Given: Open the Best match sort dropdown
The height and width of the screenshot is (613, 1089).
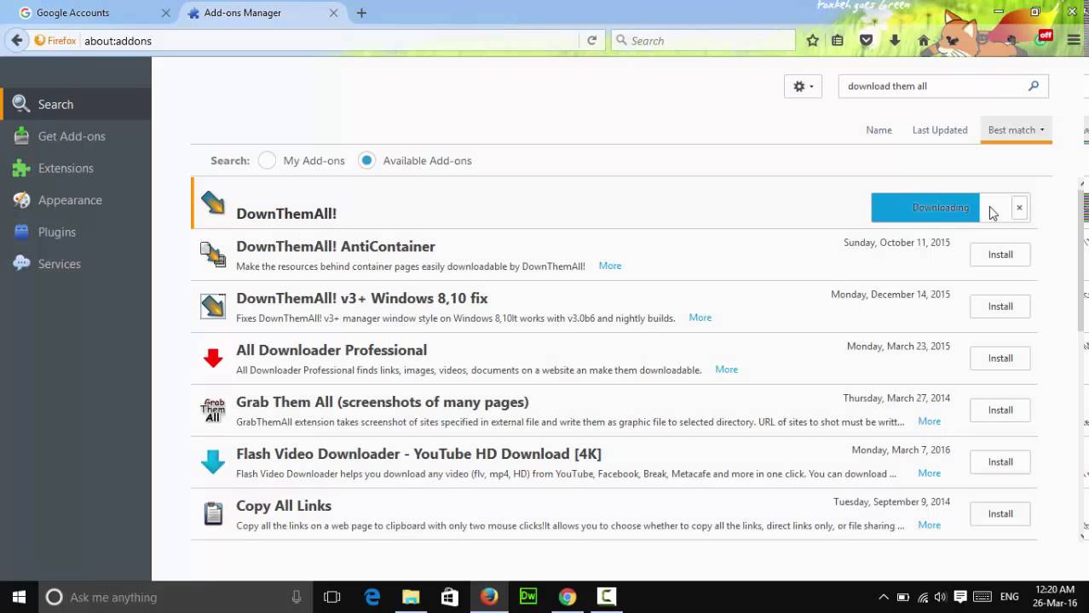Looking at the screenshot, I should point(1016,129).
